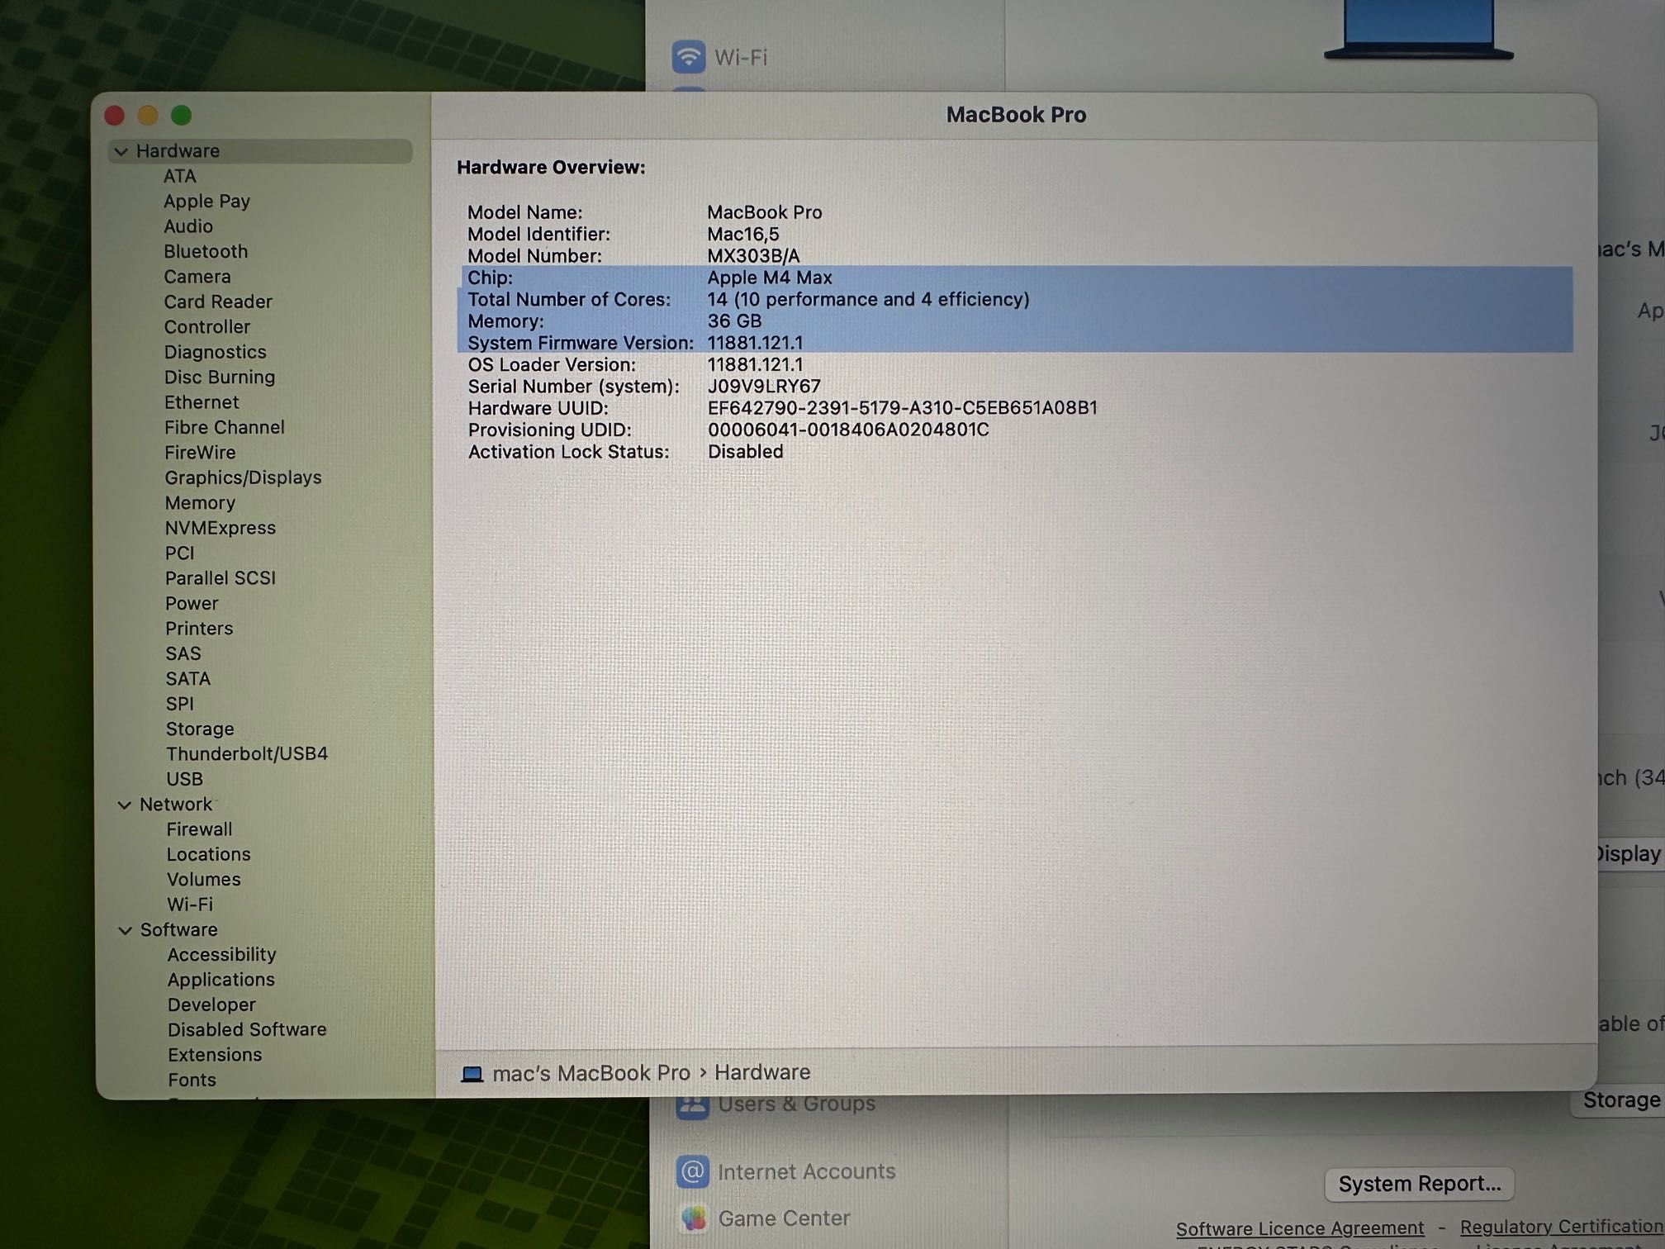Select SPI in the sidebar

(x=180, y=704)
